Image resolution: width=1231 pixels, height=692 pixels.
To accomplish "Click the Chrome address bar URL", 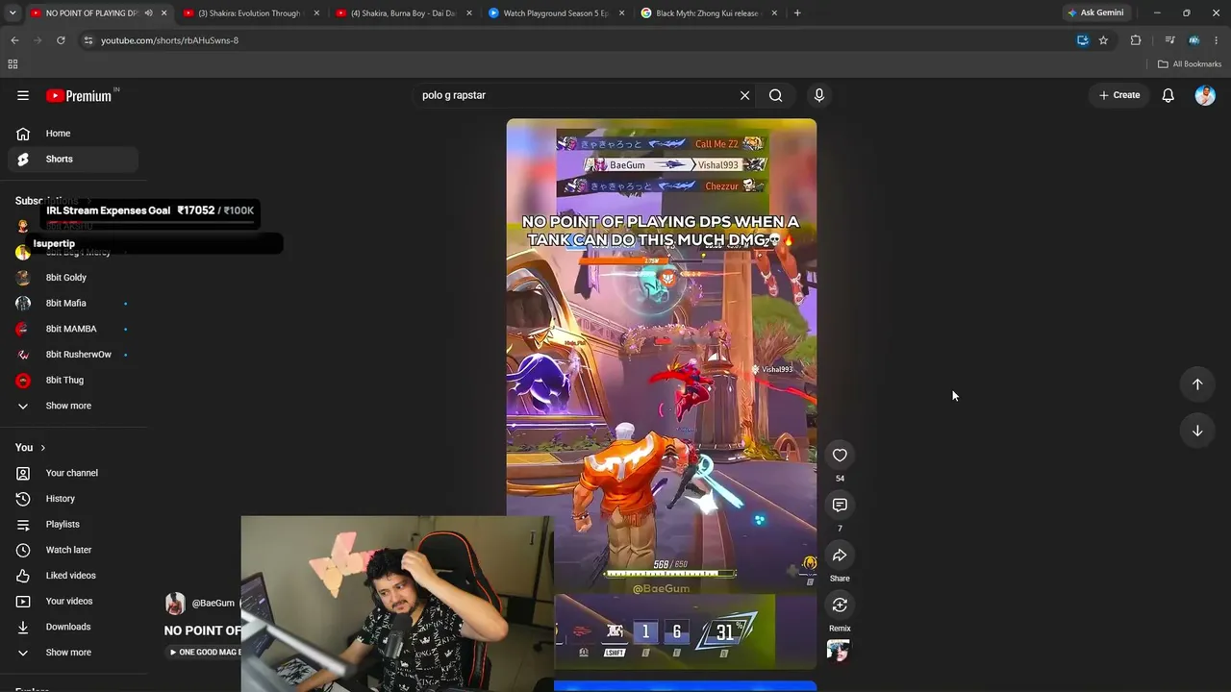I will tap(169, 40).
